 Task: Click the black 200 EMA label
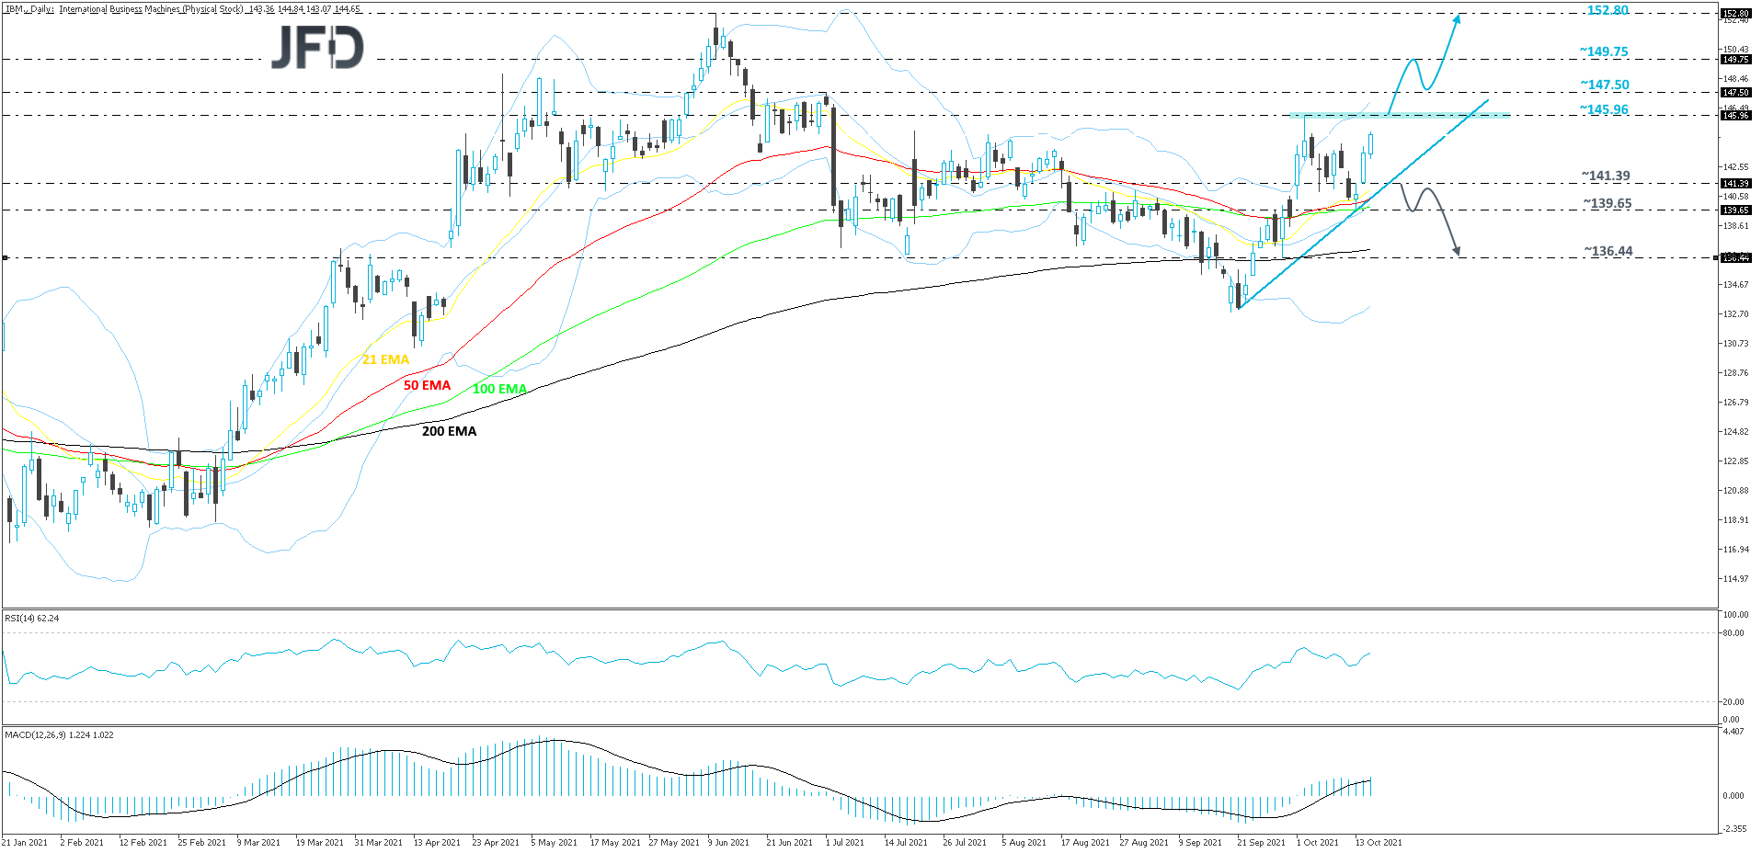[x=450, y=431]
